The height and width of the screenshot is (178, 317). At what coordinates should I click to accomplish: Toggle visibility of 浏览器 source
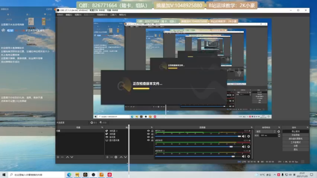tap(148, 134)
